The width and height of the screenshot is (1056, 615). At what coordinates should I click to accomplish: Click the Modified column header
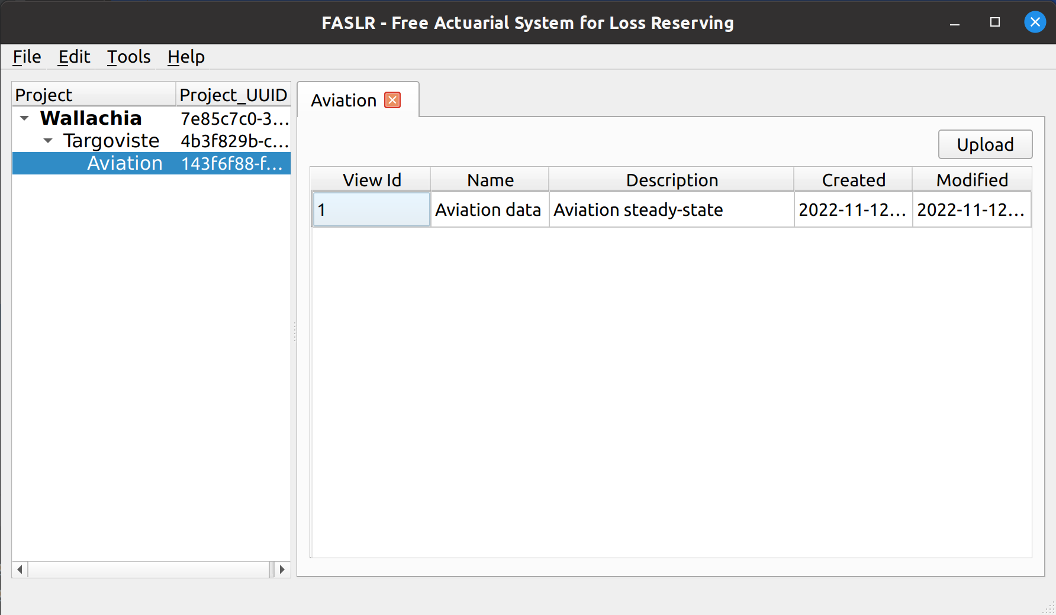pos(971,180)
